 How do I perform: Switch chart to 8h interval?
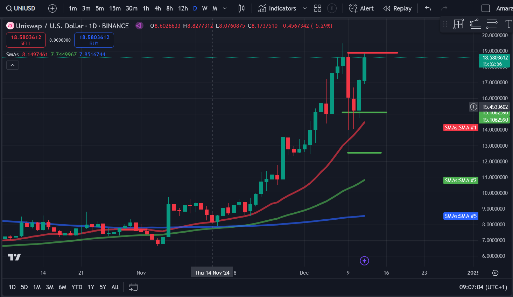pos(169,8)
